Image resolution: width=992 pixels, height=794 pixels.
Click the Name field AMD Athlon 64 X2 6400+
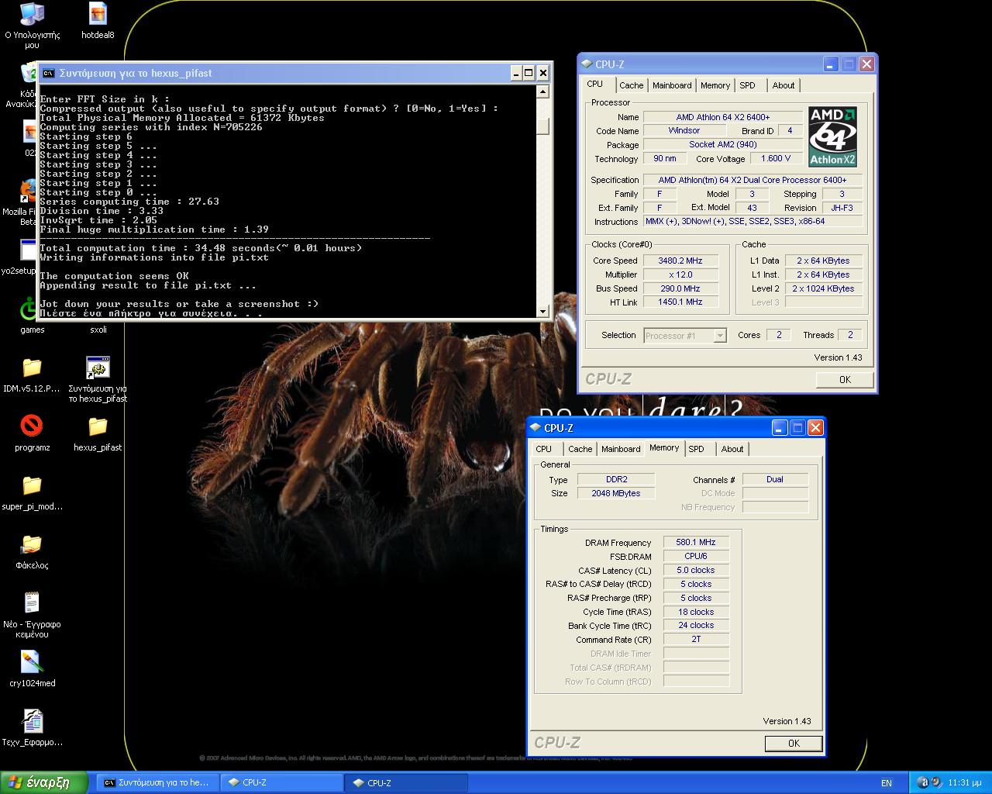[723, 117]
